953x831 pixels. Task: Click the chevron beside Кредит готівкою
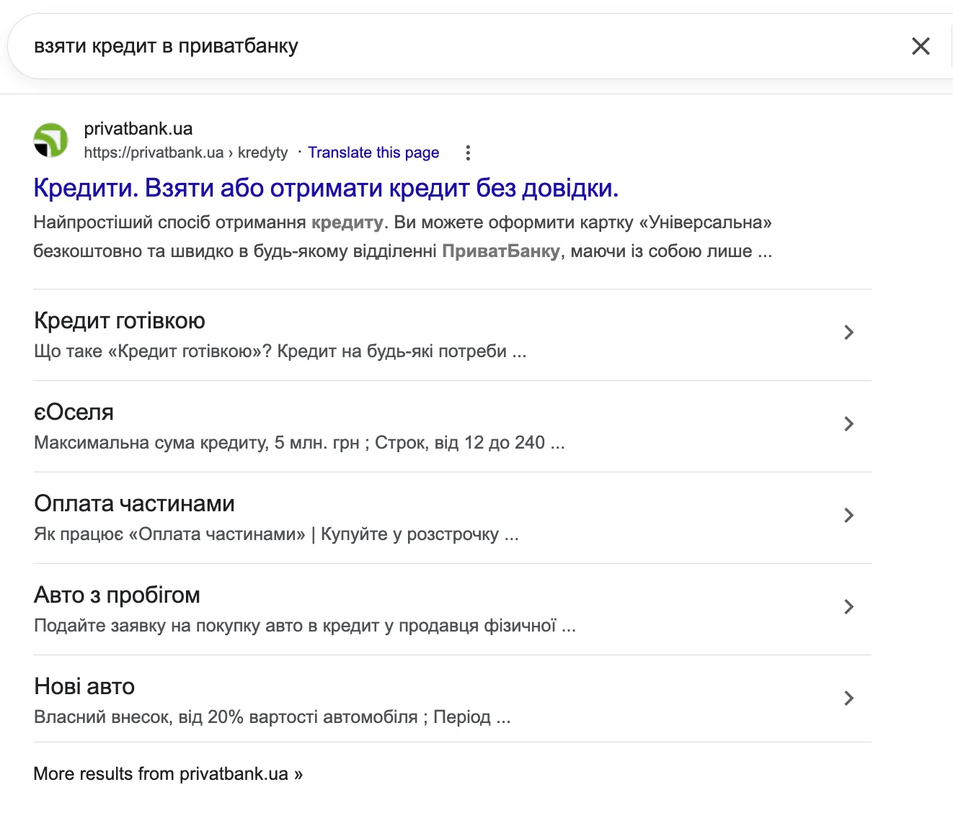point(848,333)
